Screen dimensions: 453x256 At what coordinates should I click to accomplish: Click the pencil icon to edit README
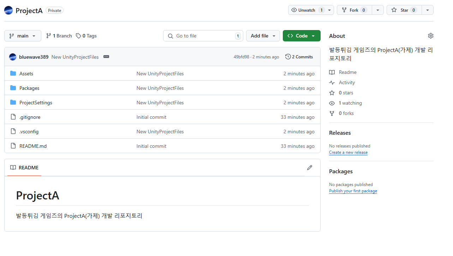310,168
